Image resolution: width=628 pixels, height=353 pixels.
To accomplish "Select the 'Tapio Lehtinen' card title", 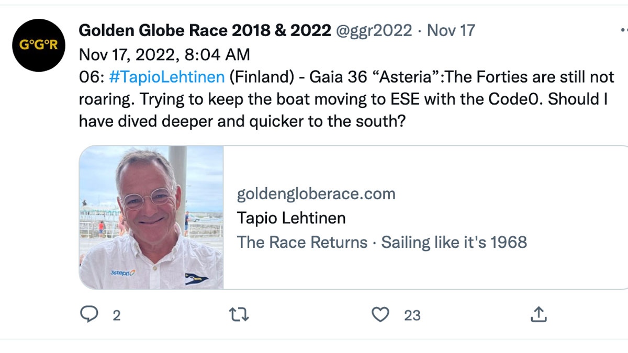I will (x=291, y=218).
